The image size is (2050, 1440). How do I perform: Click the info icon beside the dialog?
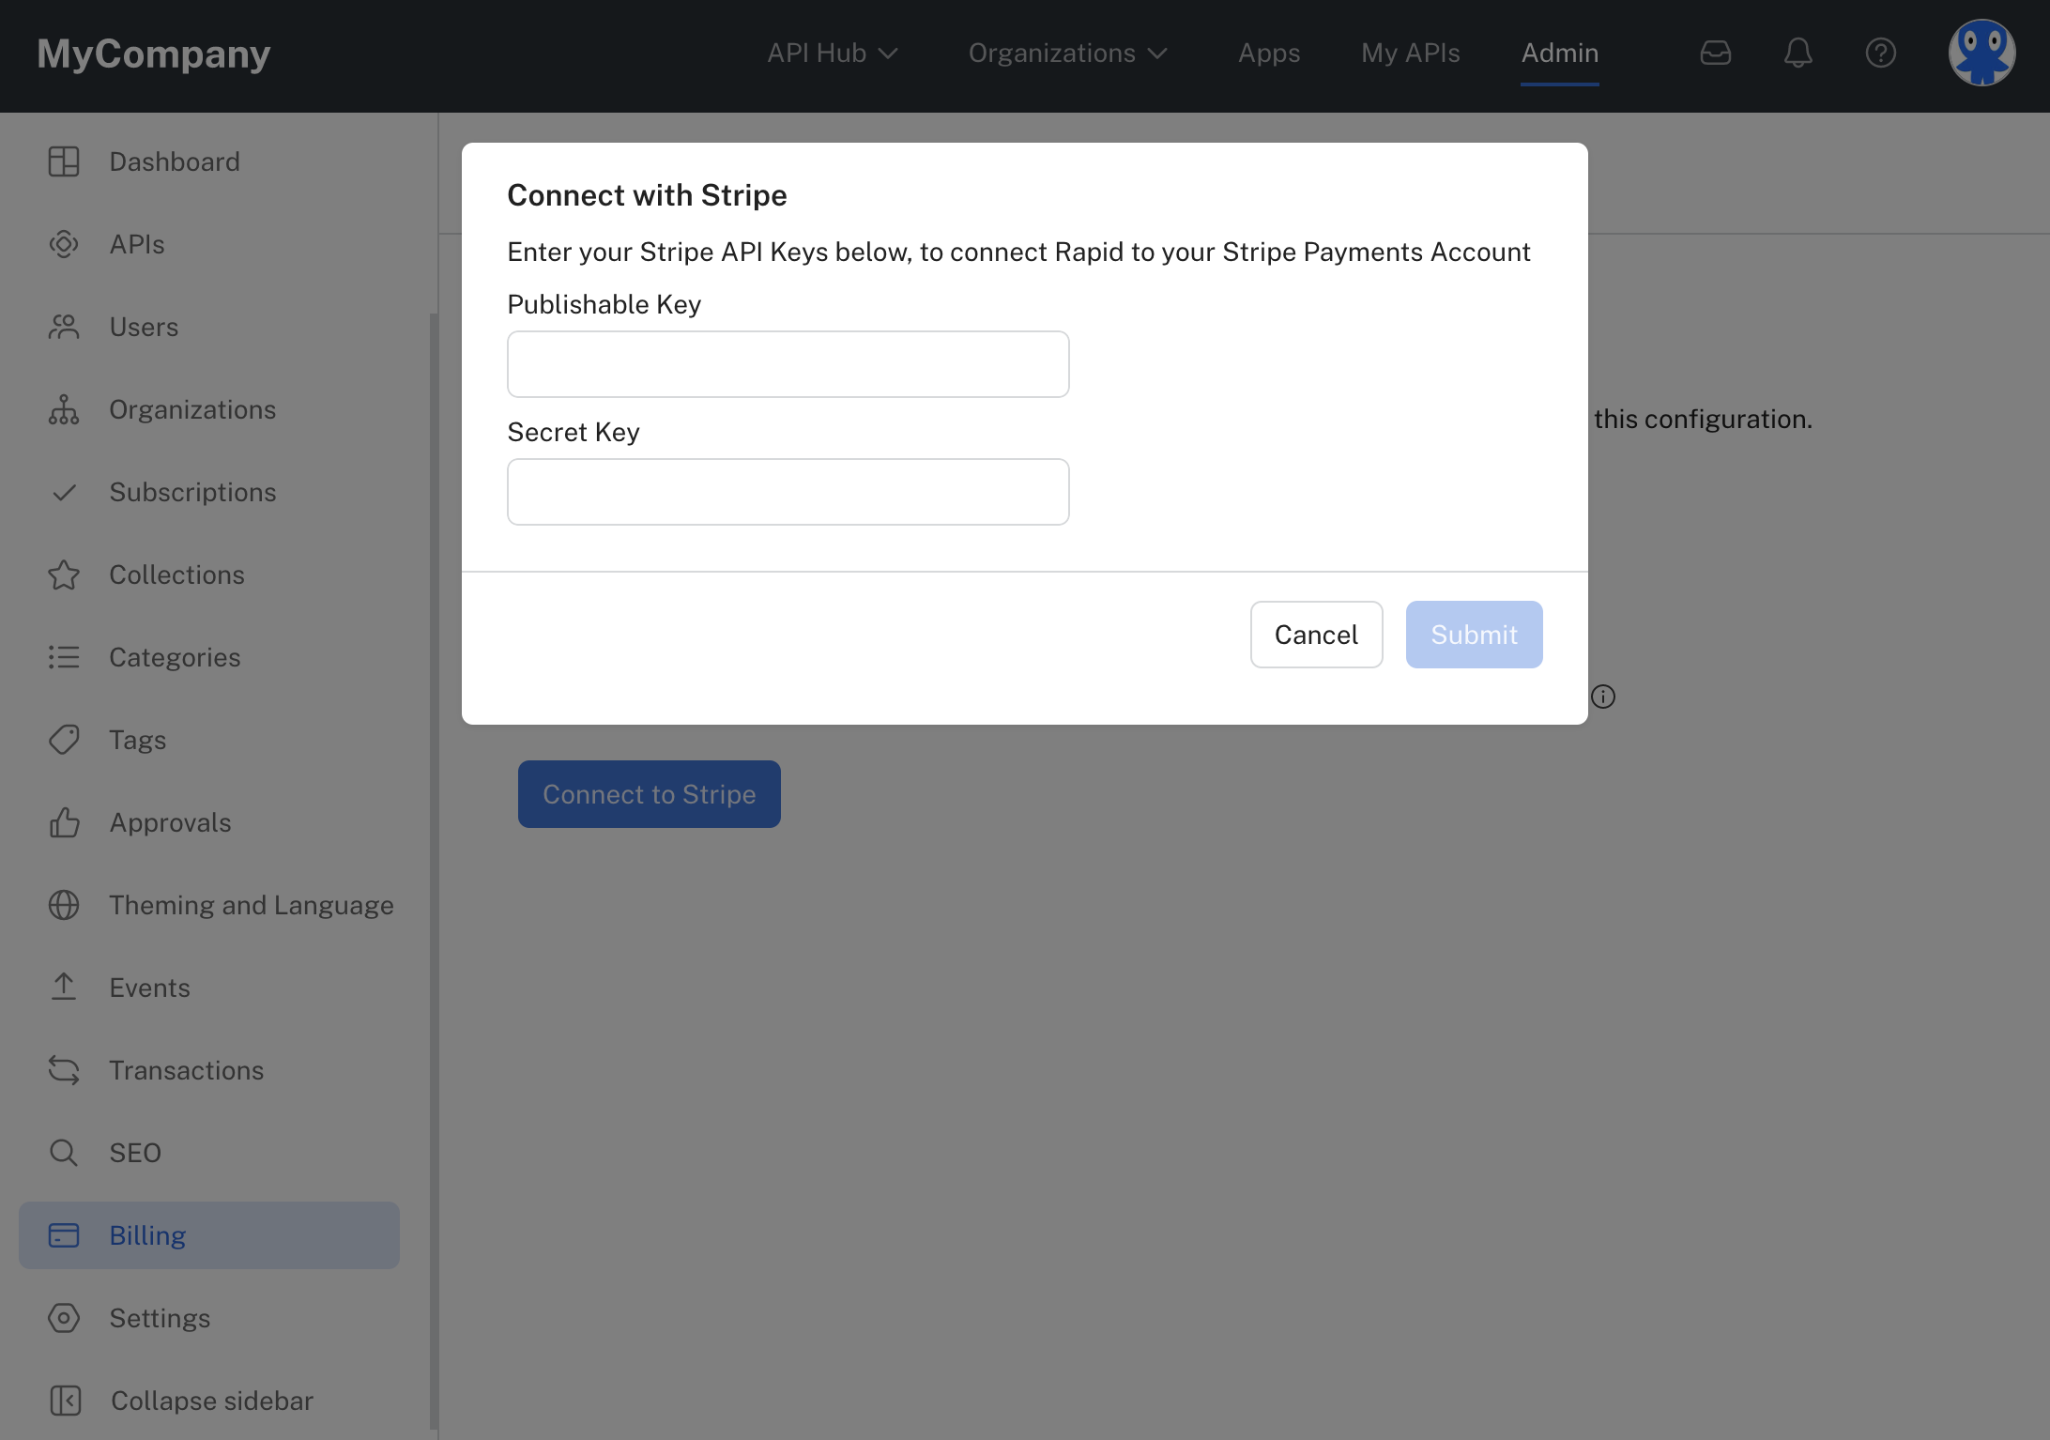[1603, 697]
